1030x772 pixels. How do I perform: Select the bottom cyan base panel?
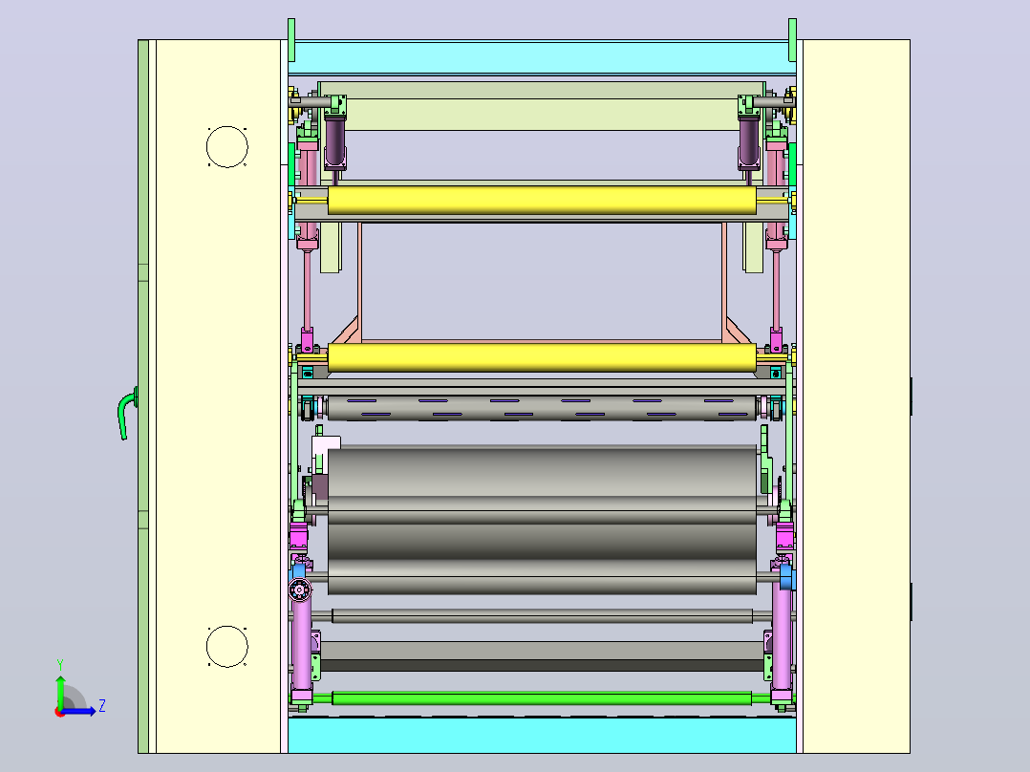tap(542, 735)
